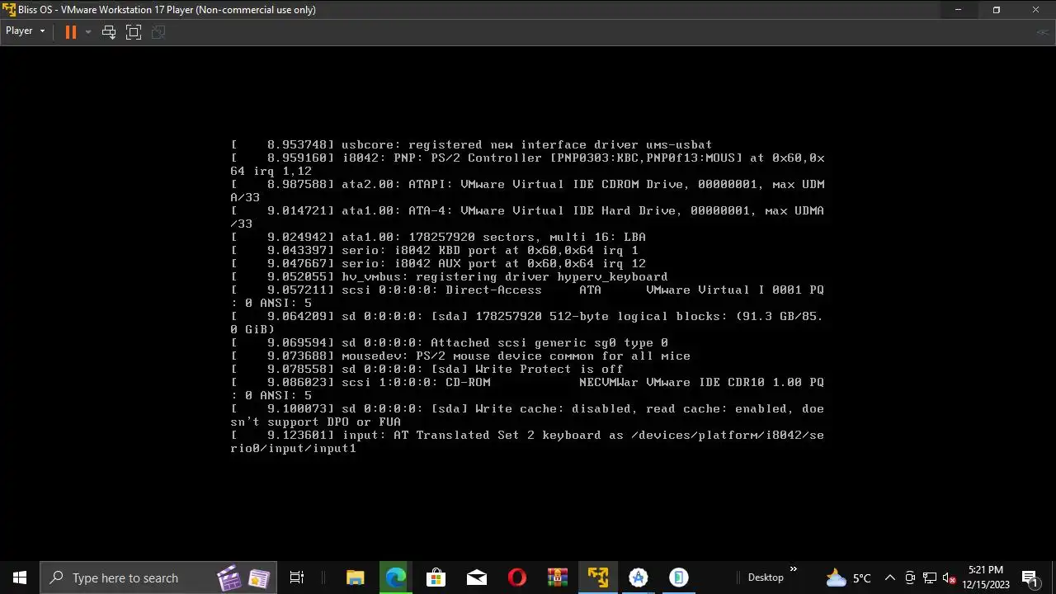
Task: Close the VMware Player window
Action: point(1035,10)
